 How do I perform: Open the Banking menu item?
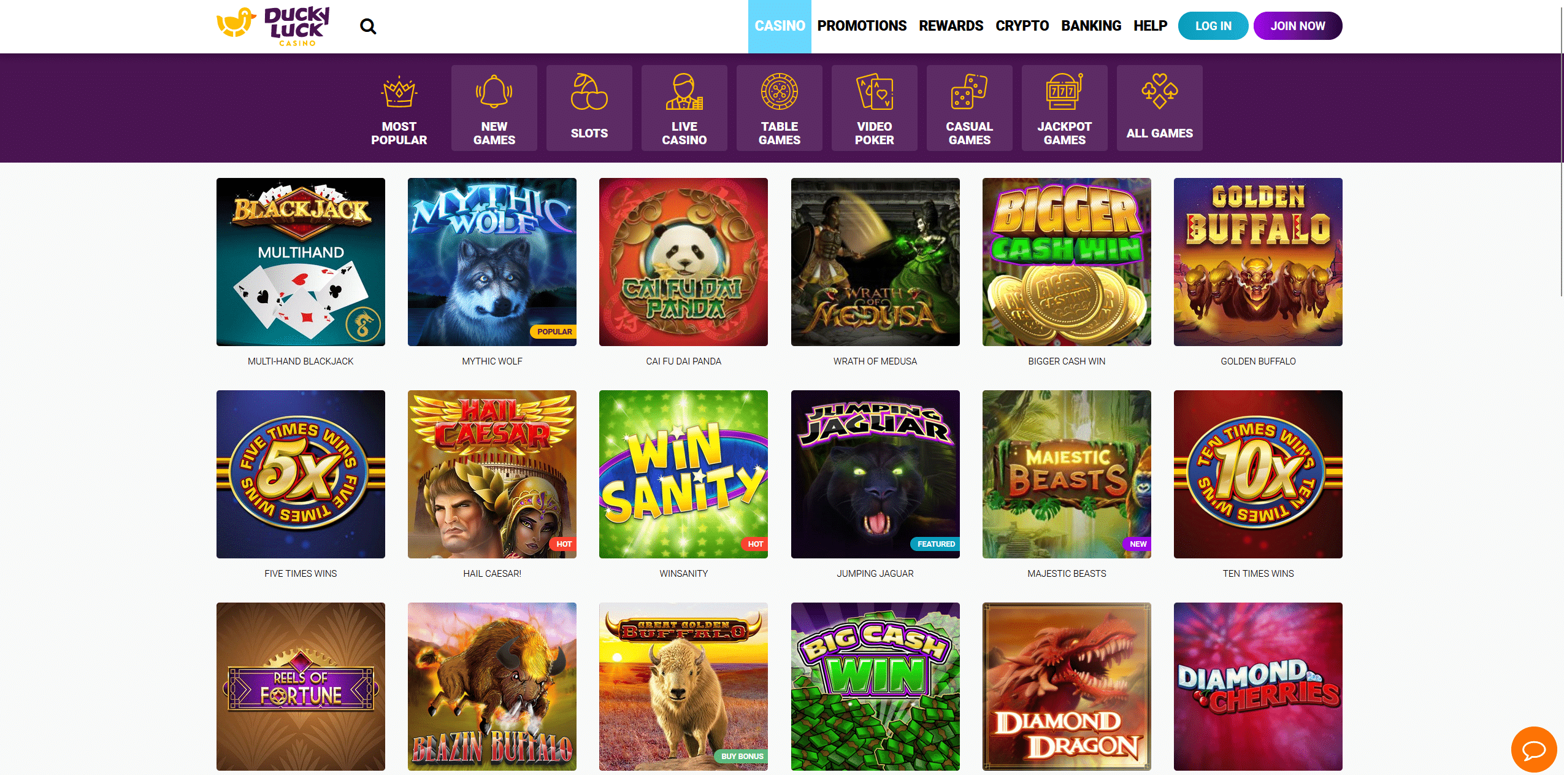[1091, 26]
